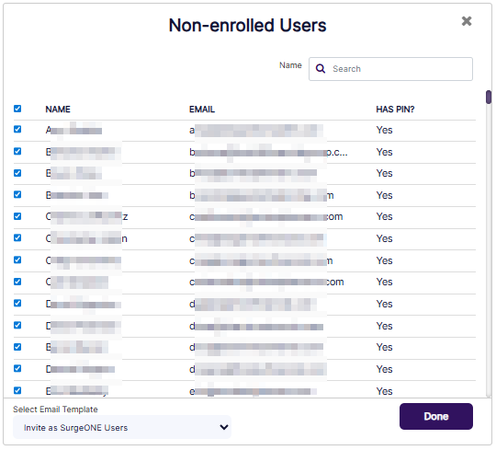Click the vertical scrollbar thumb
The image size is (496, 450).
click(489, 98)
